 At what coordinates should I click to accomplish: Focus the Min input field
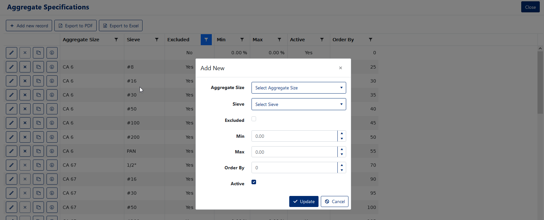pyautogui.click(x=294, y=136)
